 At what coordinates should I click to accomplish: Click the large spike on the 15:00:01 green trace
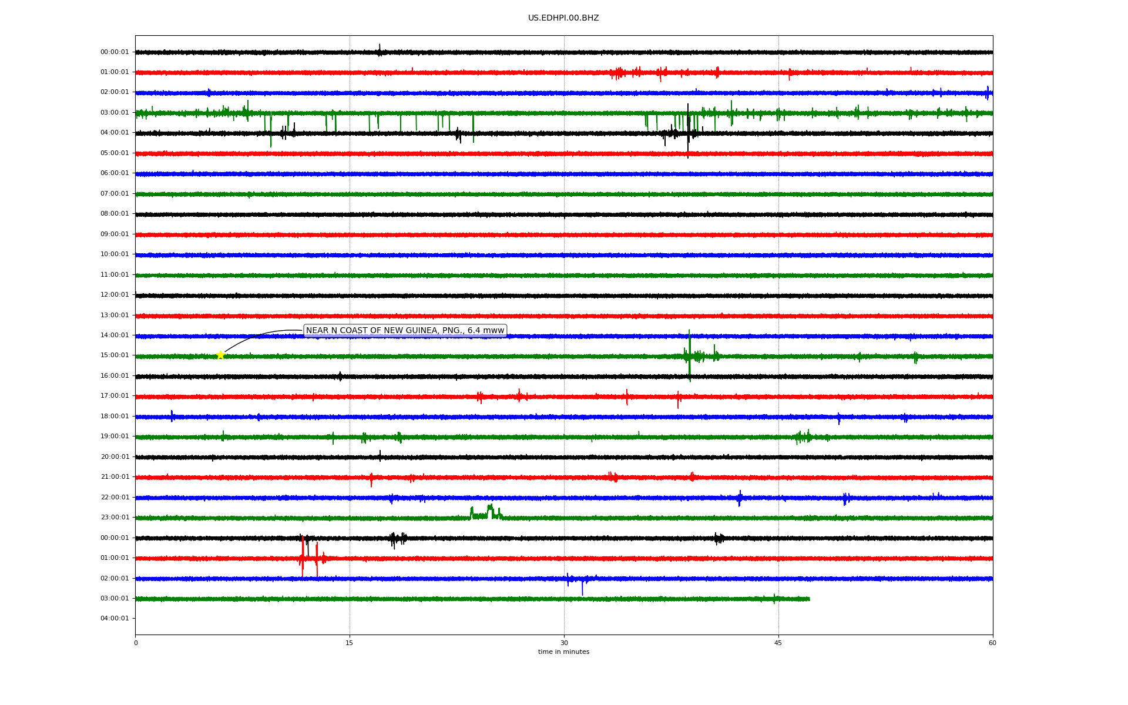[x=689, y=355]
